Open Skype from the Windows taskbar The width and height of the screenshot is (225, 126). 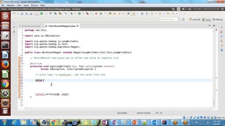[x=94, y=122]
